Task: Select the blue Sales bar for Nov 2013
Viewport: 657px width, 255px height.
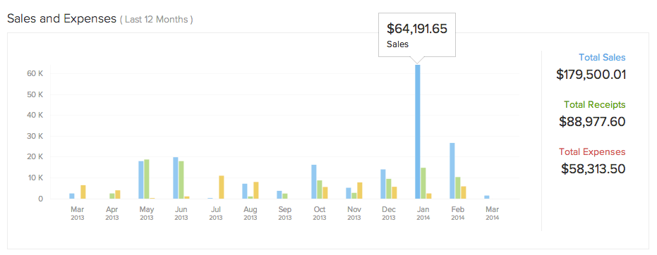Action: click(348, 194)
